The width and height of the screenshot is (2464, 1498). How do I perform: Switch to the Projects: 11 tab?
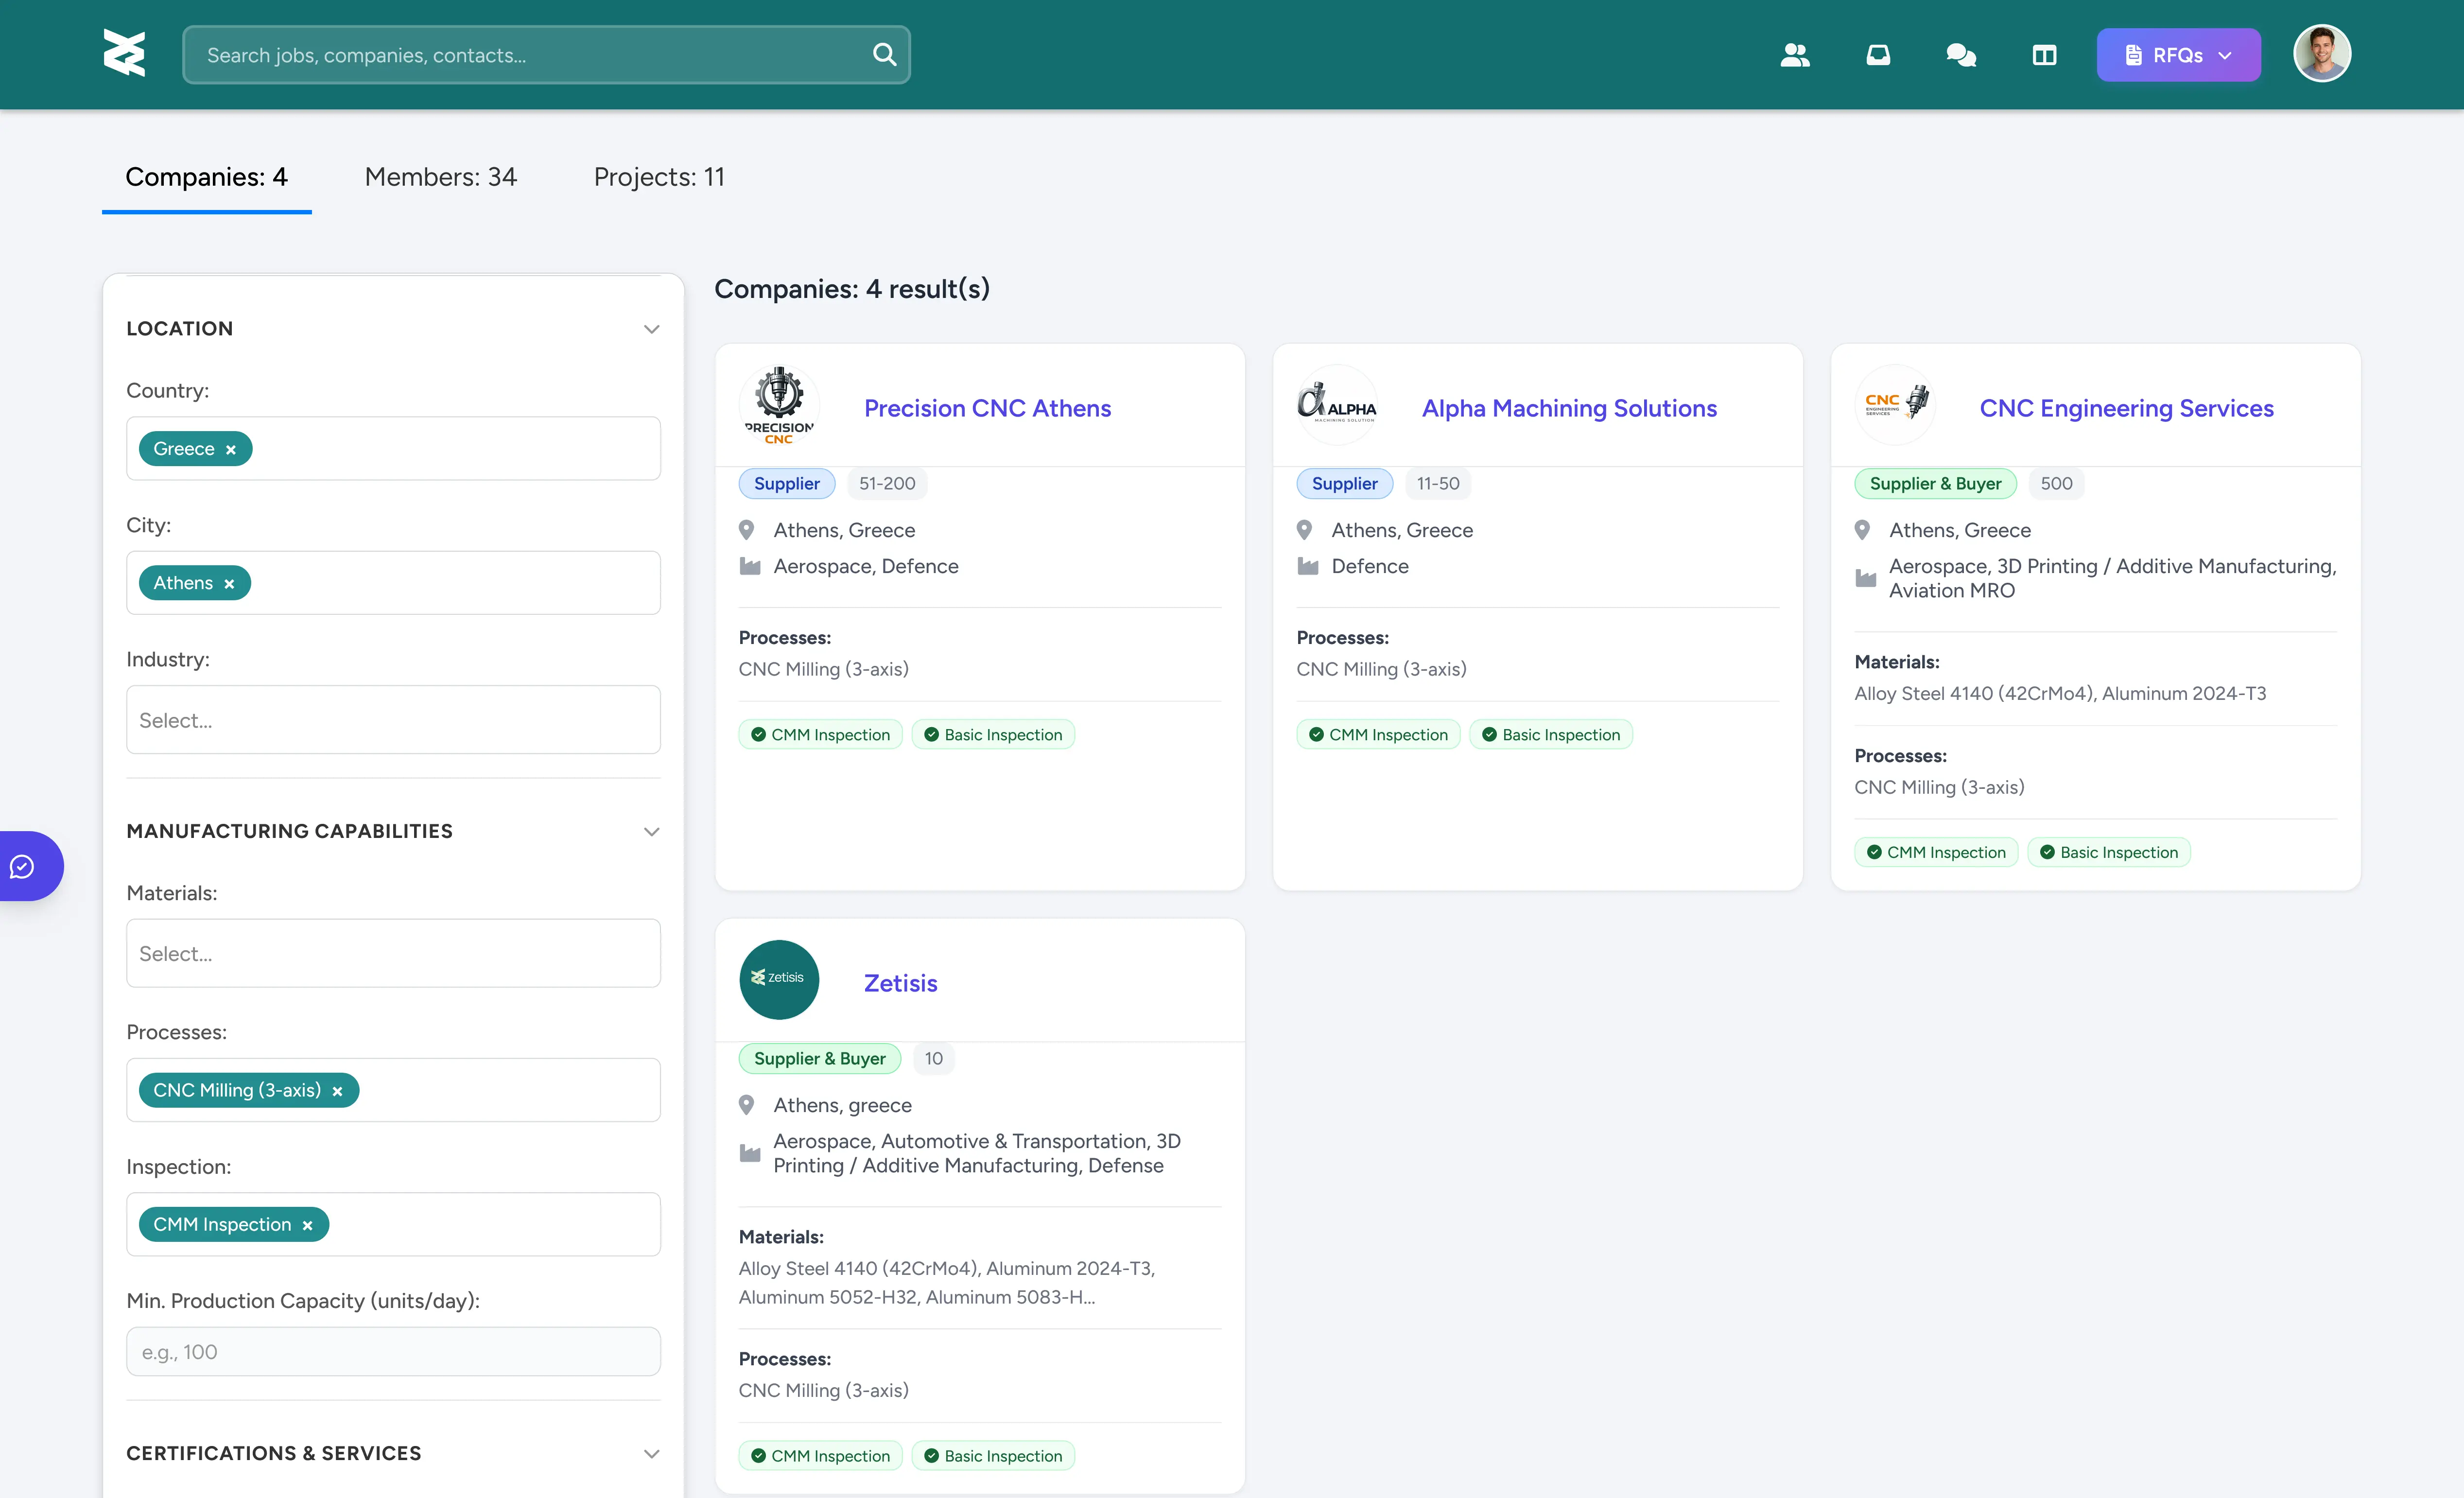coord(659,177)
